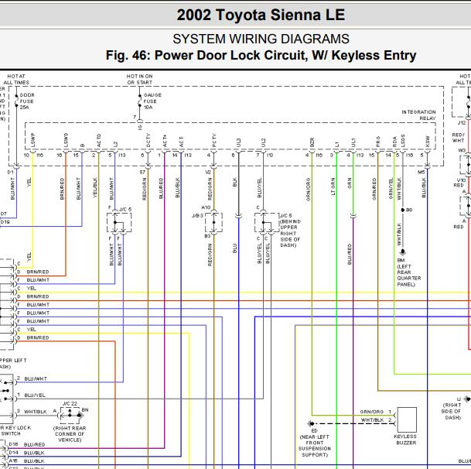The image size is (471, 469).
Task: Click the "D14 BLU/BLK" connector label
Action: click(27, 453)
